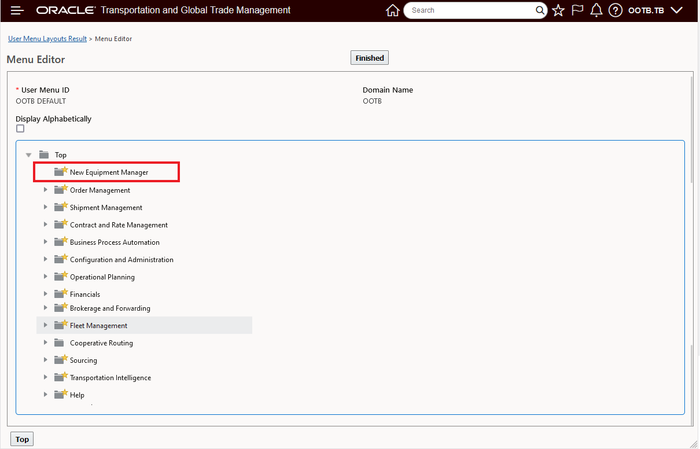This screenshot has height=449, width=700.
Task: Select Shipment Management menu item
Action: (106, 208)
